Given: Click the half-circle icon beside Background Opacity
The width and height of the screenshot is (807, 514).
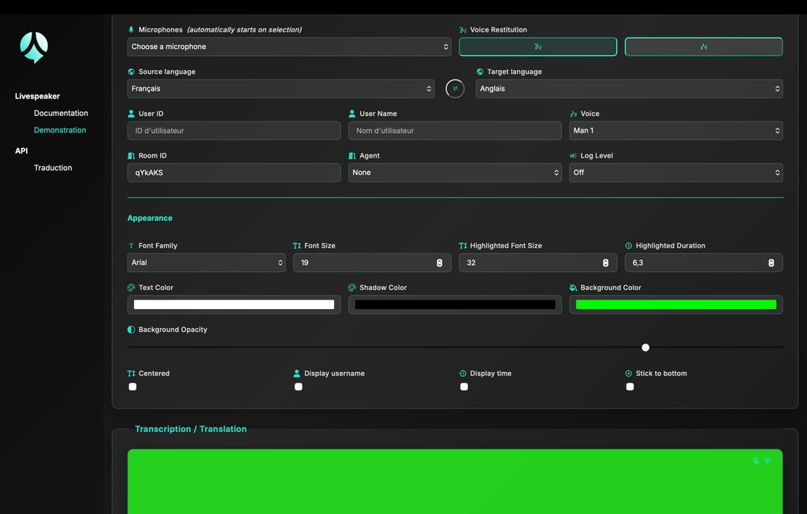Looking at the screenshot, I should tap(132, 330).
